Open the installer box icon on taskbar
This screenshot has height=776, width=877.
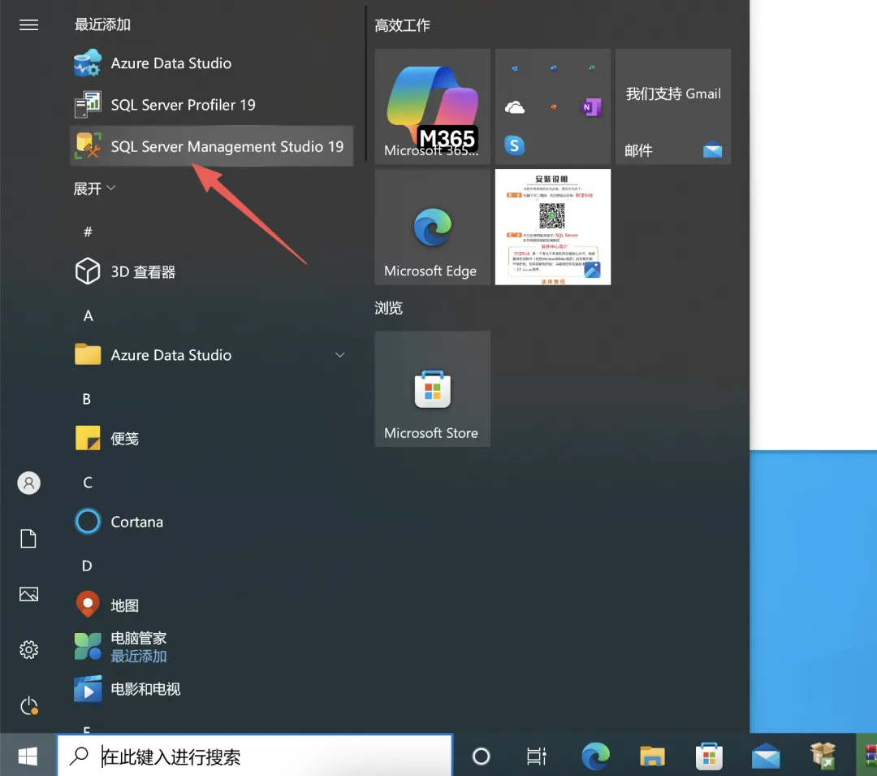click(x=823, y=756)
